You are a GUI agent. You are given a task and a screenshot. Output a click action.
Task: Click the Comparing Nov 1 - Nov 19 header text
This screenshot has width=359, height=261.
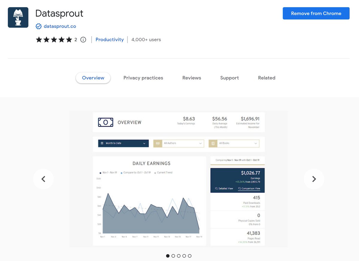[x=238, y=160]
